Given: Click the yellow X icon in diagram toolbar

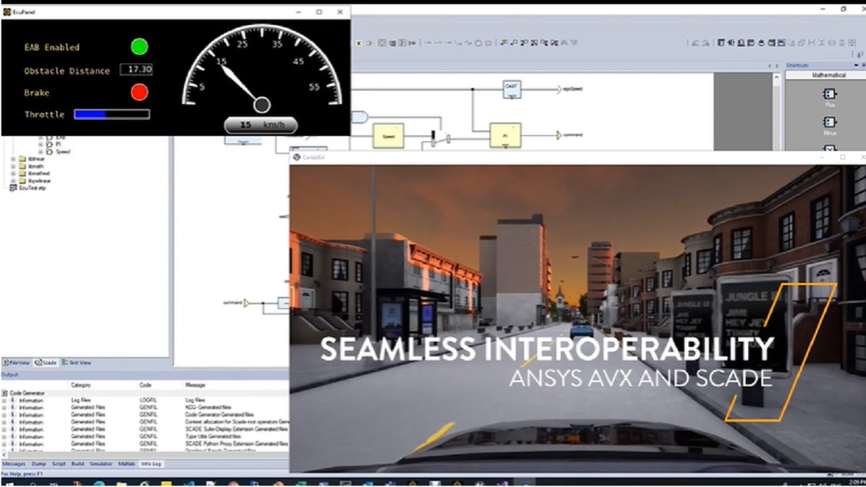Looking at the screenshot, I should (x=359, y=43).
